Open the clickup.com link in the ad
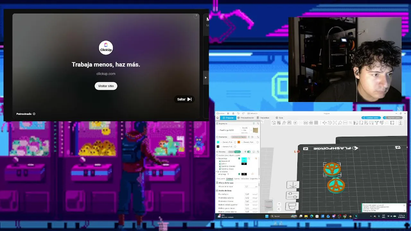Viewport: 411px width, 231px height. (x=106, y=74)
